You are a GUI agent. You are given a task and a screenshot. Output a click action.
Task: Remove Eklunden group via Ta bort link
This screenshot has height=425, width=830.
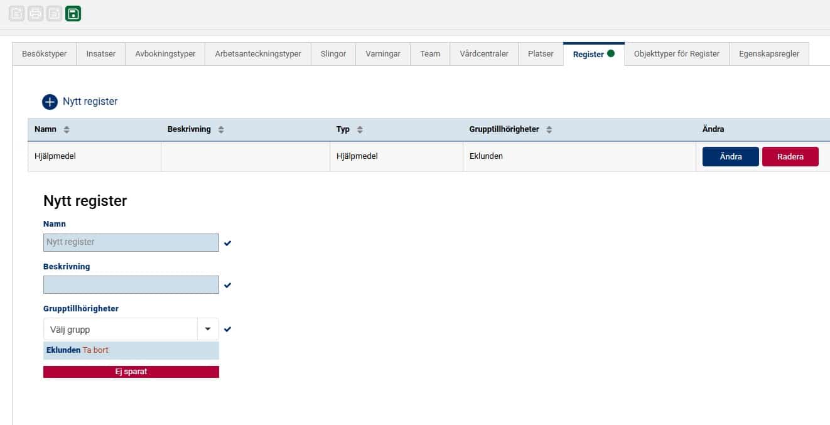click(x=95, y=350)
